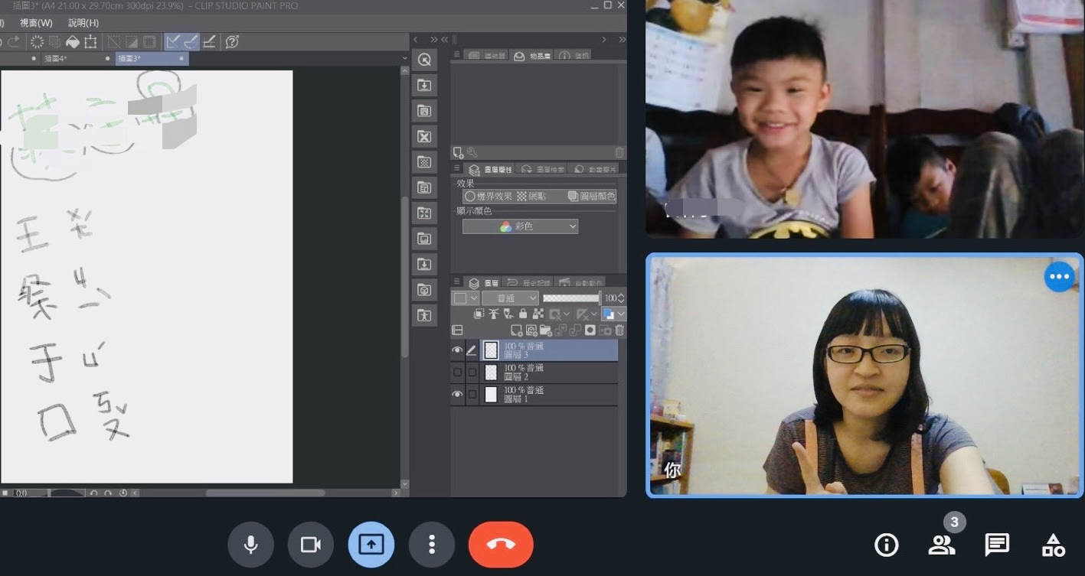Show participants list with badge 3
This screenshot has width=1085, height=576.
942,545
